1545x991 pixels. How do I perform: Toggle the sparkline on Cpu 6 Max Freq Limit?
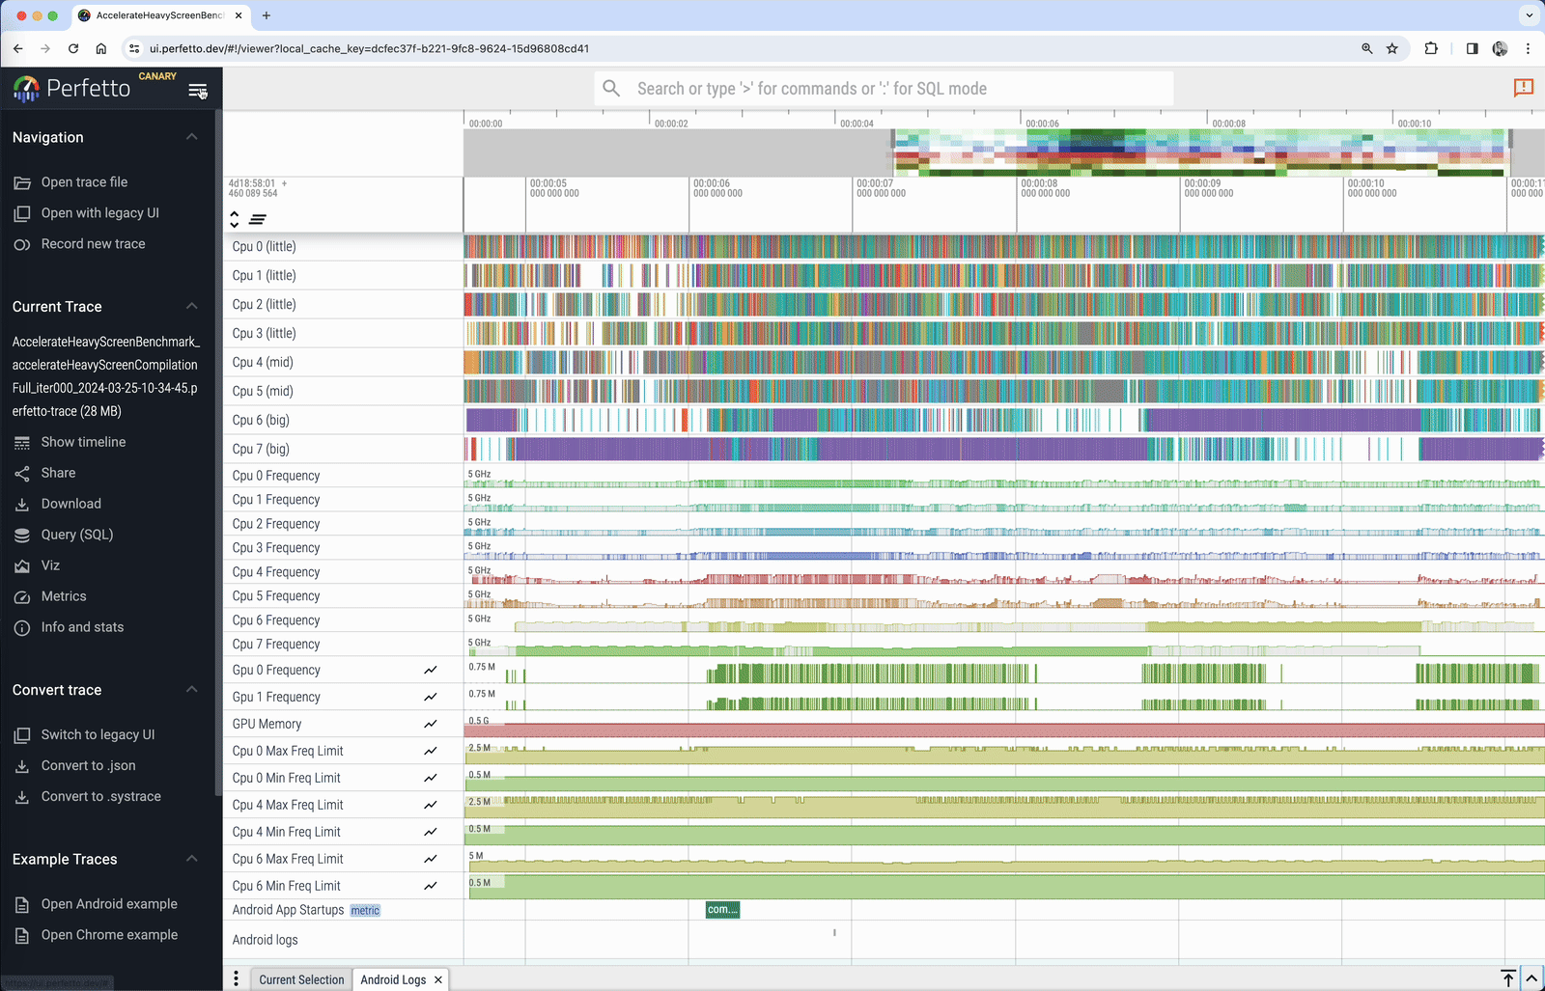(431, 858)
